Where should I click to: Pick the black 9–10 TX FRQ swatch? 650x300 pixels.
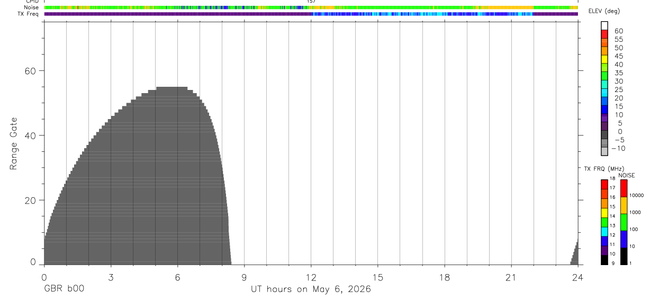coord(604,260)
